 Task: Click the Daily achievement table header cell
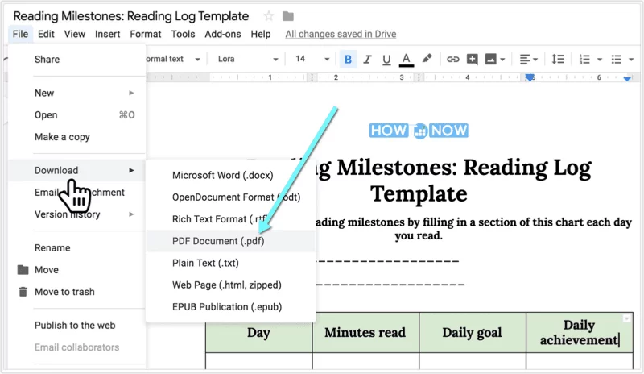coord(580,332)
